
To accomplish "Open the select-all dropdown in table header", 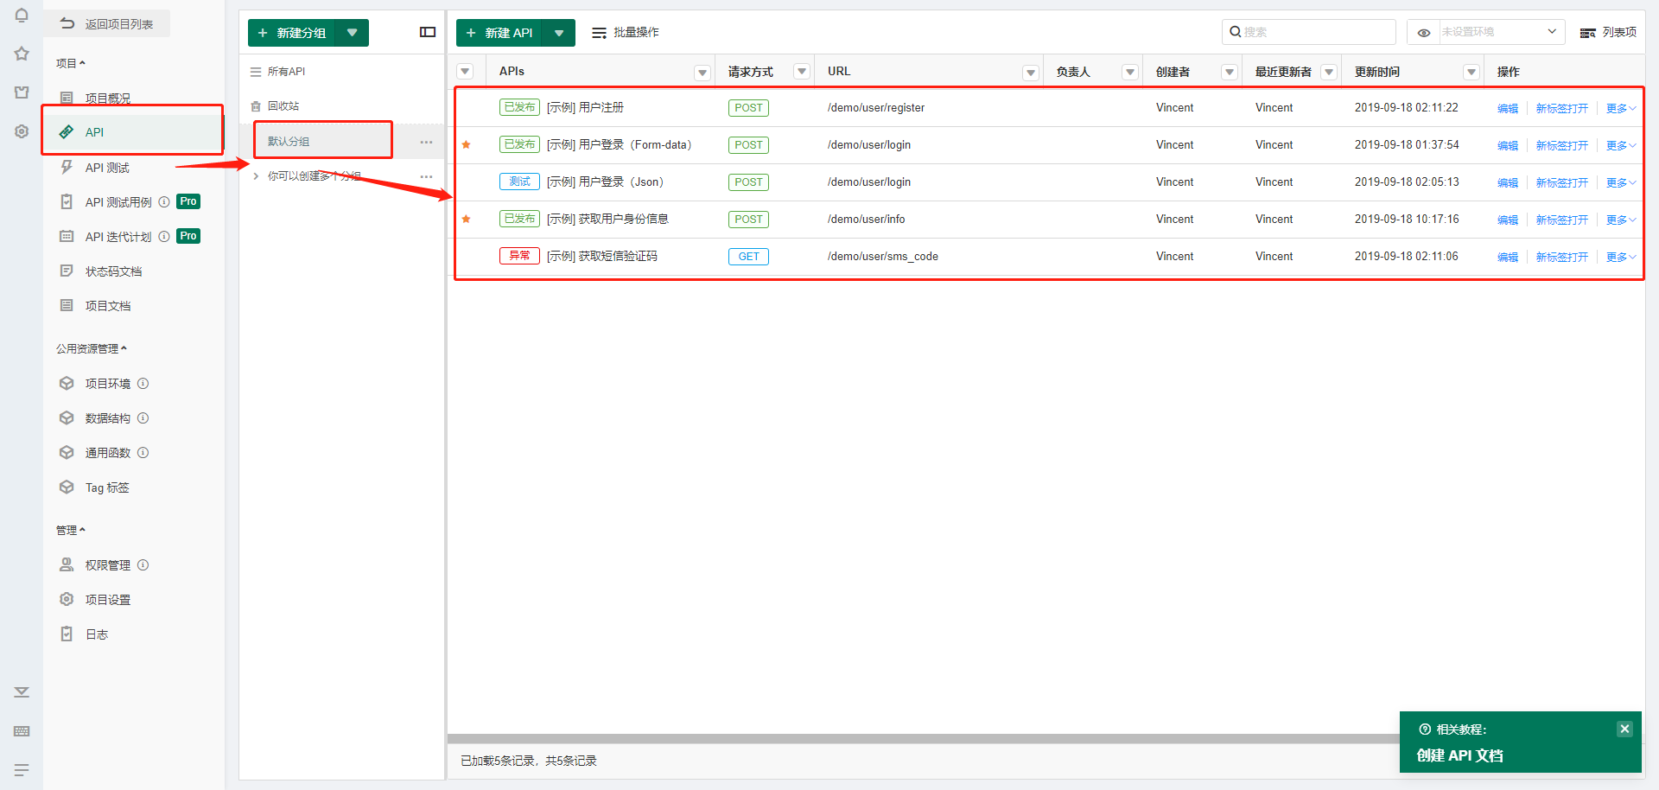I will [x=465, y=72].
